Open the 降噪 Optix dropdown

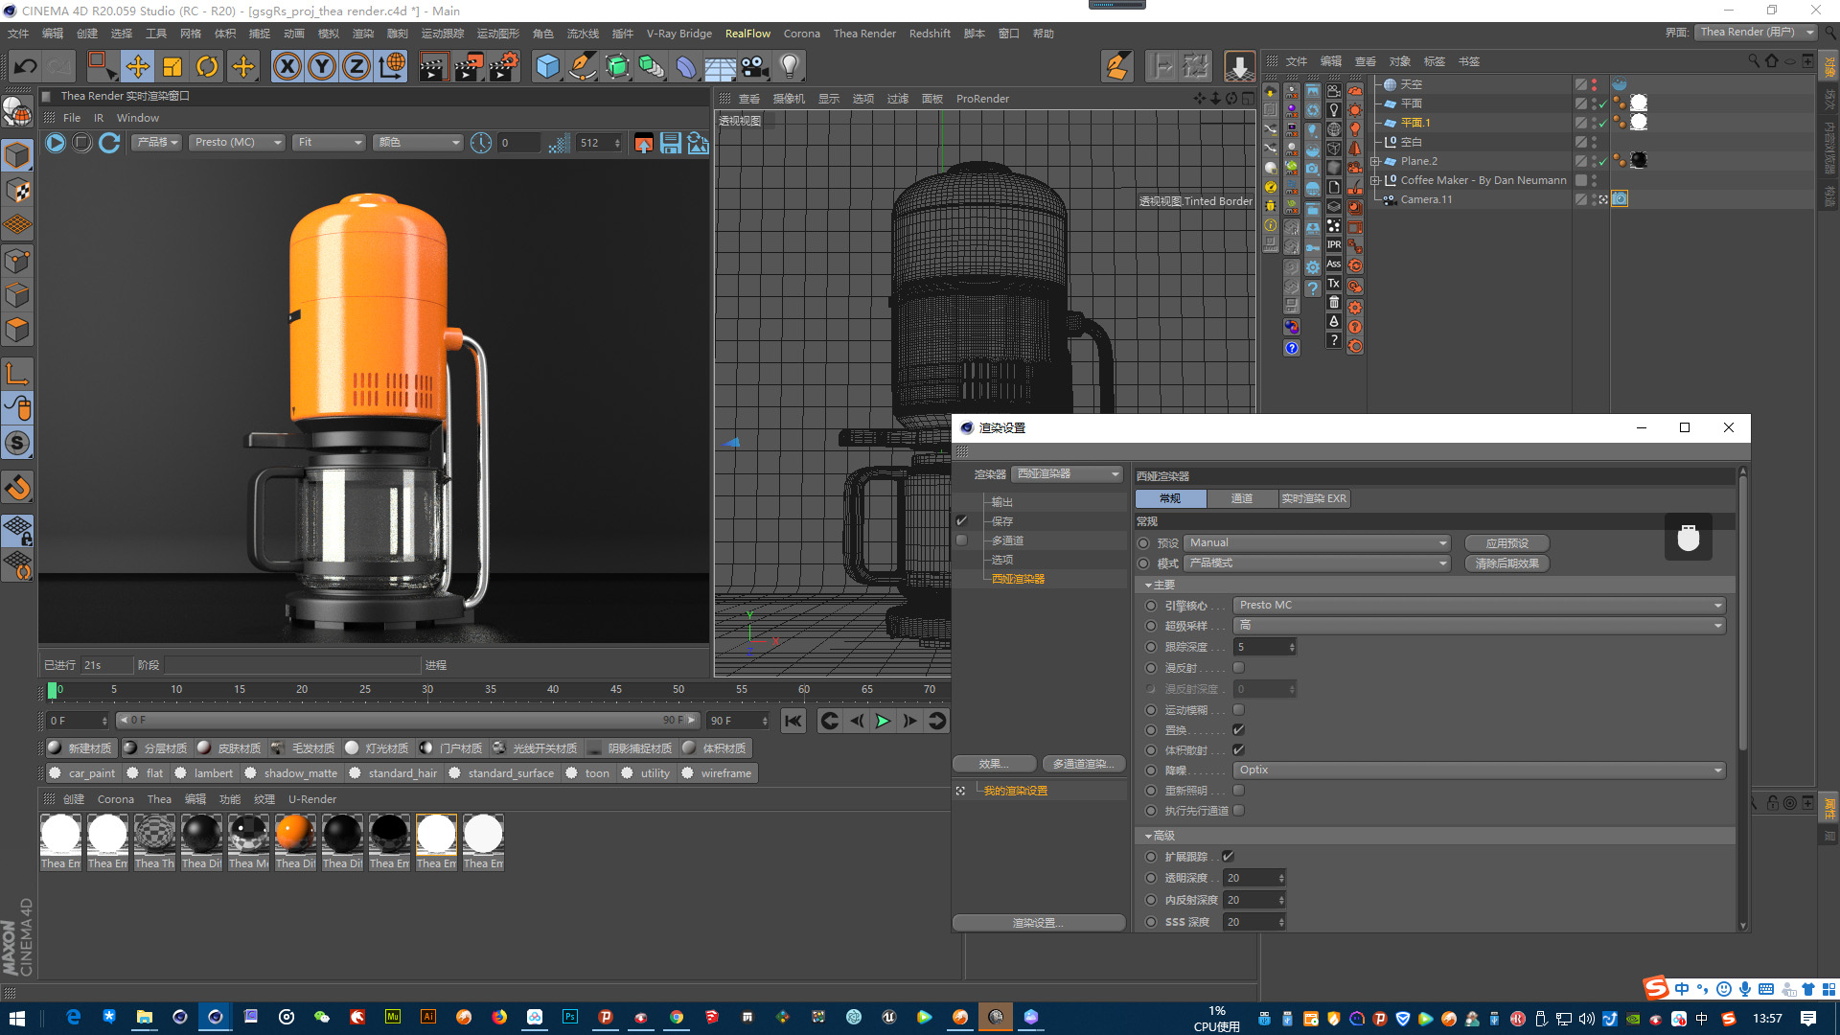[1479, 770]
